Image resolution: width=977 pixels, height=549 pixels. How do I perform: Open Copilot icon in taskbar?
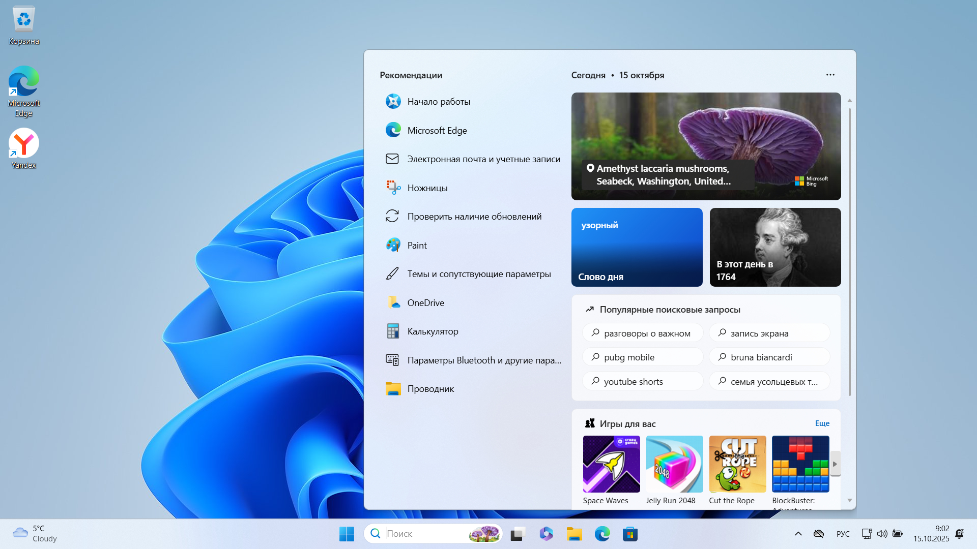(546, 534)
